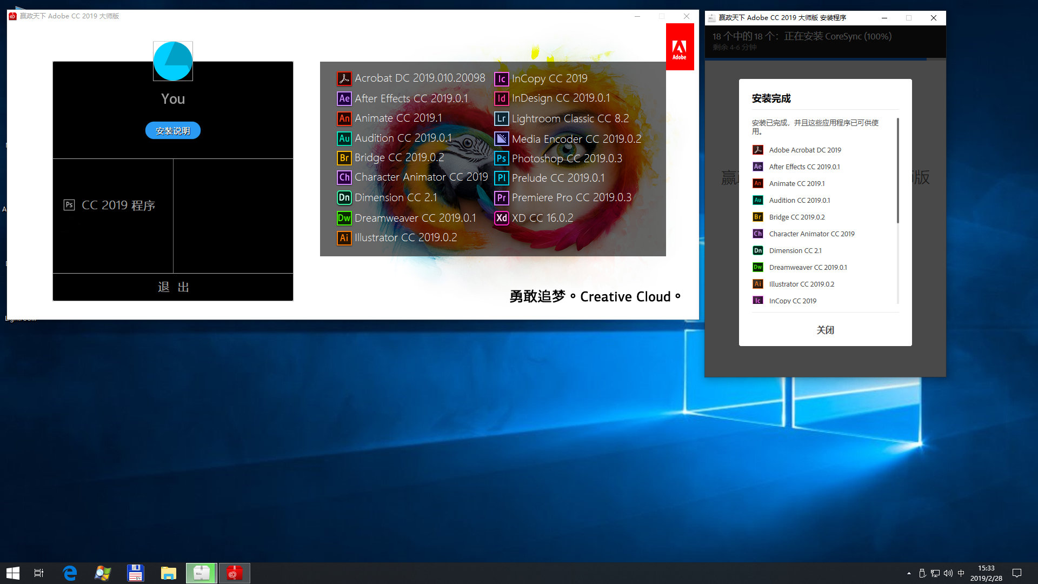Click Dimension icon in installed list

pyautogui.click(x=758, y=250)
